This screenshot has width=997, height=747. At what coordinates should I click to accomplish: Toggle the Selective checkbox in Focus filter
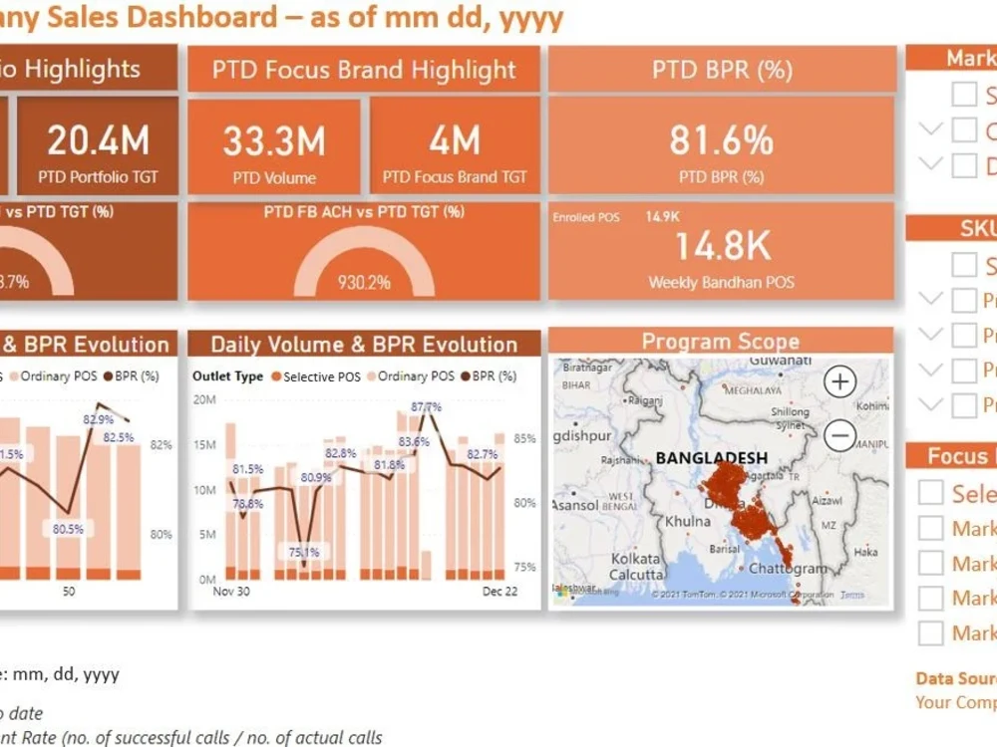[x=929, y=493]
